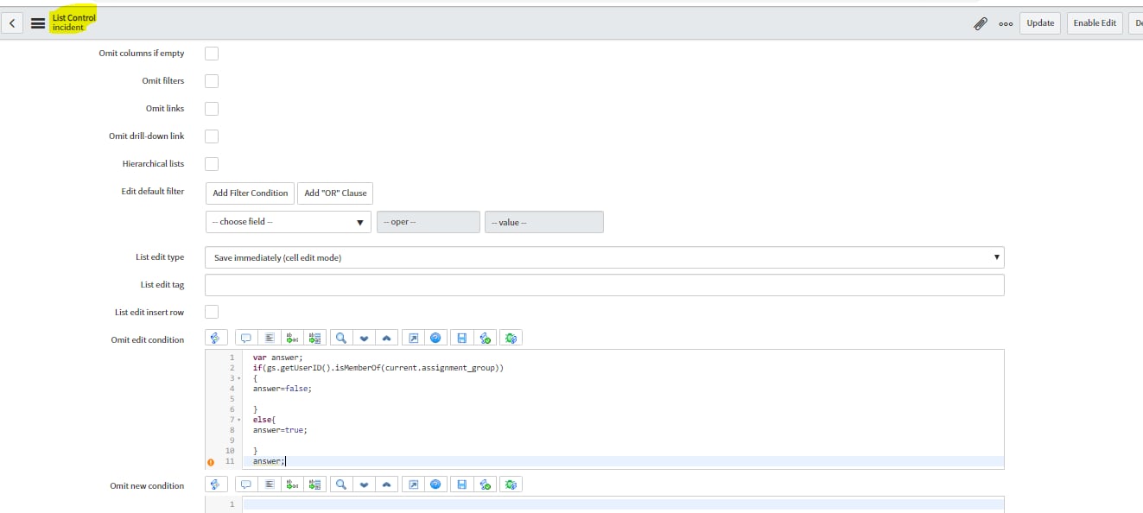Click the List Control incident title

[73, 22]
